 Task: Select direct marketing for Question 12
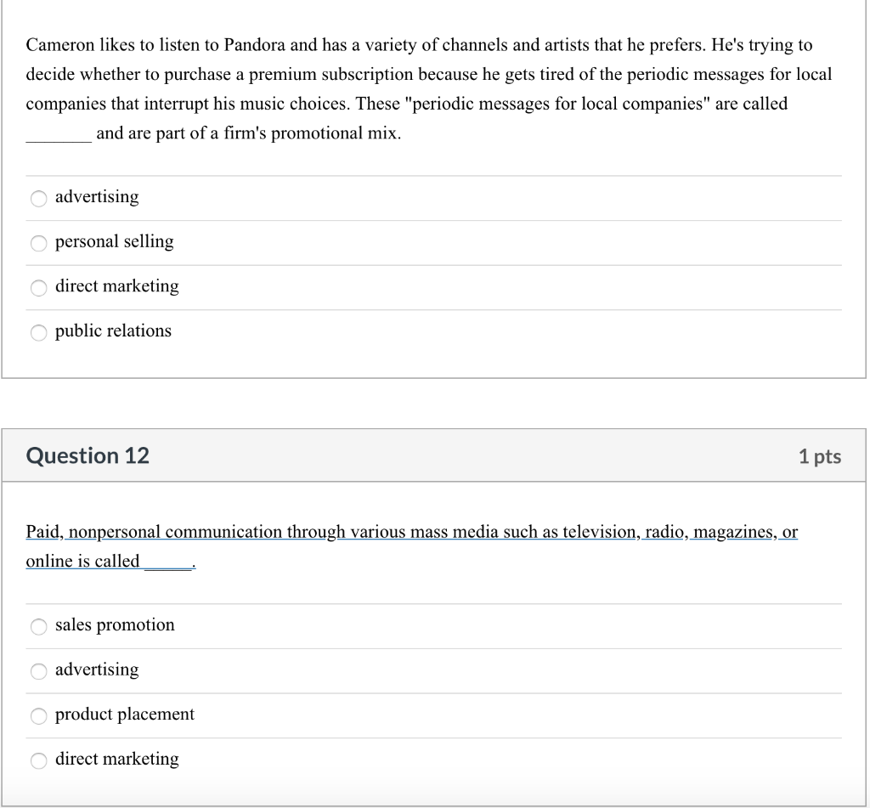pyautogui.click(x=38, y=760)
